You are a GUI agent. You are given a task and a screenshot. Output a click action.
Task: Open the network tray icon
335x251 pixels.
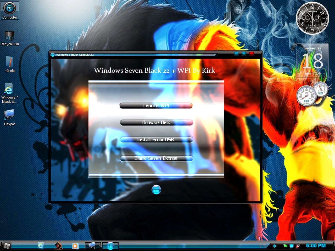291,246
